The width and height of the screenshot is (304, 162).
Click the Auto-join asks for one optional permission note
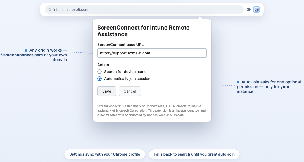(269, 87)
